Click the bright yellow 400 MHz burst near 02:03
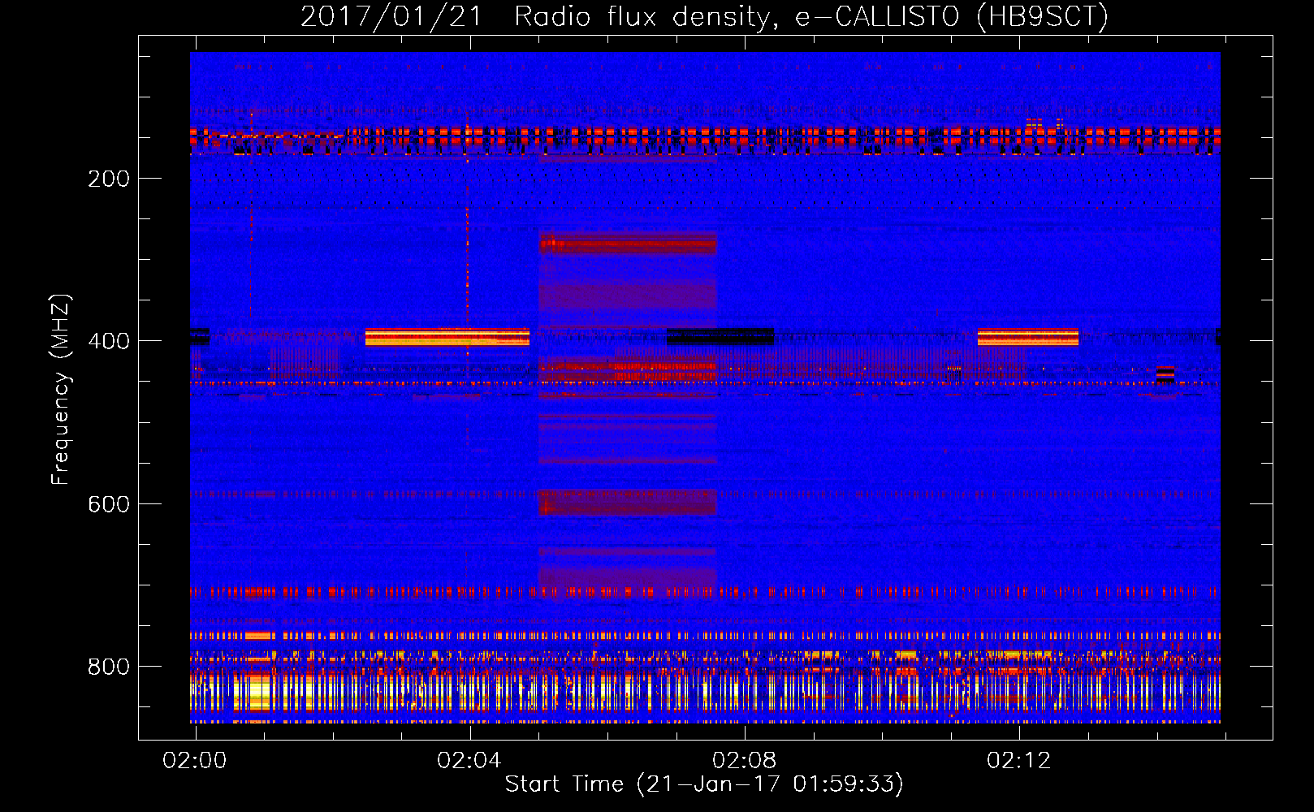This screenshot has height=812, width=1314. pyautogui.click(x=447, y=337)
